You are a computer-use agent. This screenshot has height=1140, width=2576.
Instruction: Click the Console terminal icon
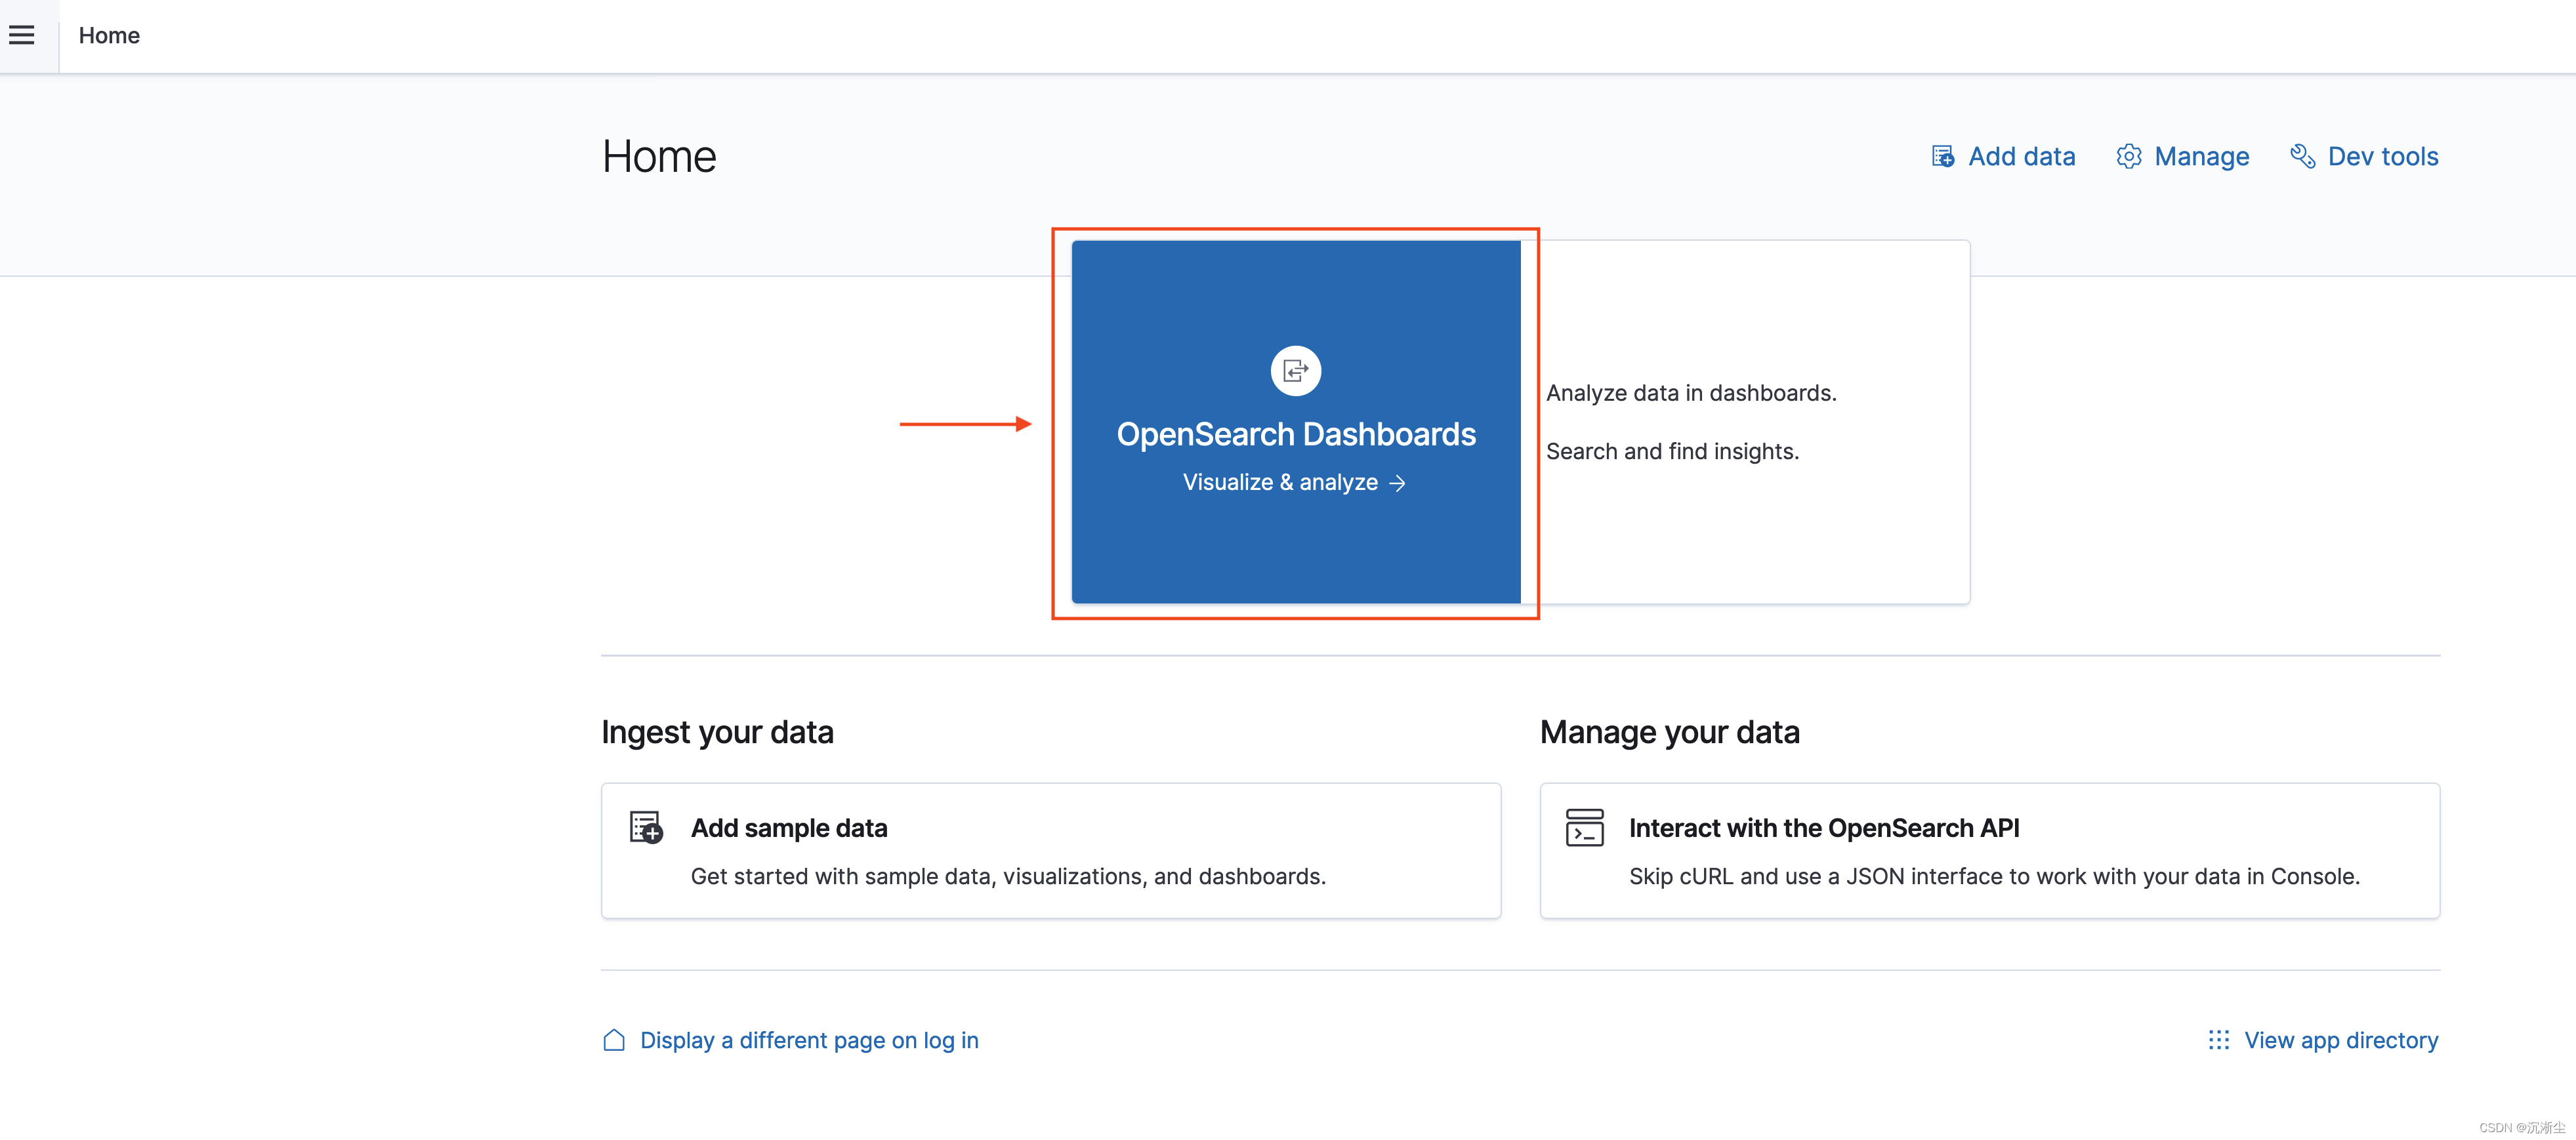(1584, 828)
